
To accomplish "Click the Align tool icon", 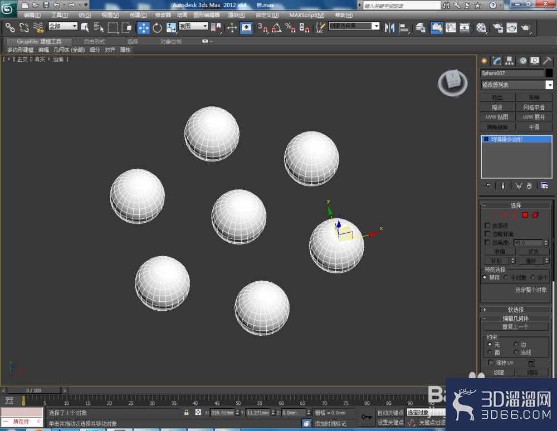I will 403,27.
